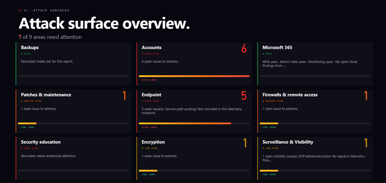This screenshot has width=386, height=183.
Task: Click the empty load bar in Microsoft 365 card
Action: pos(315,76)
